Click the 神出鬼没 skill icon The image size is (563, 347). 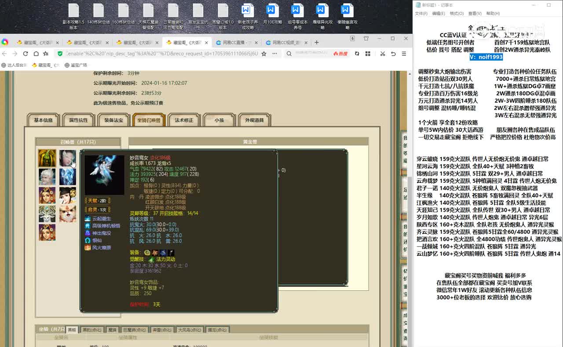pyautogui.click(x=88, y=233)
